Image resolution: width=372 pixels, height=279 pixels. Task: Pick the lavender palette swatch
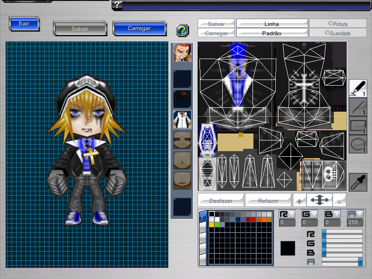[x=222, y=225]
